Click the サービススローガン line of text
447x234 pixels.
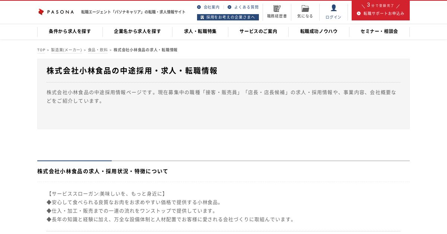106,194
